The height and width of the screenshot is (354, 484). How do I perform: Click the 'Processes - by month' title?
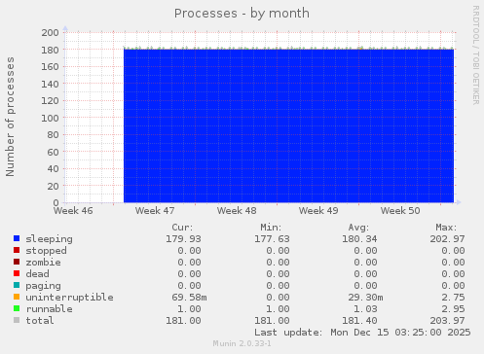[x=242, y=14]
